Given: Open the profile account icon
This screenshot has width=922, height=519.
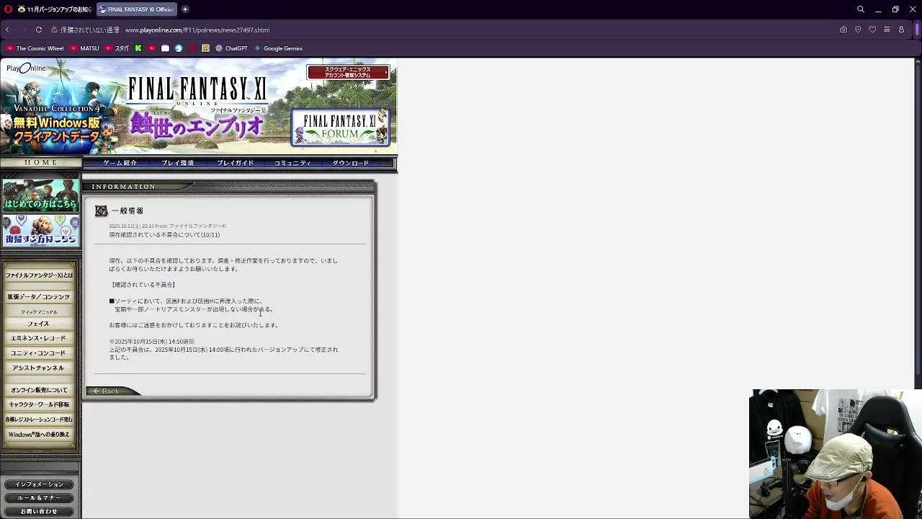Looking at the screenshot, I should (901, 30).
